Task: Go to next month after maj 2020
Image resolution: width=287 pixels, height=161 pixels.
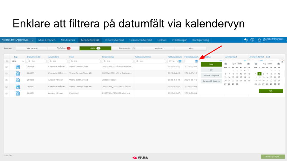Action: [279, 64]
